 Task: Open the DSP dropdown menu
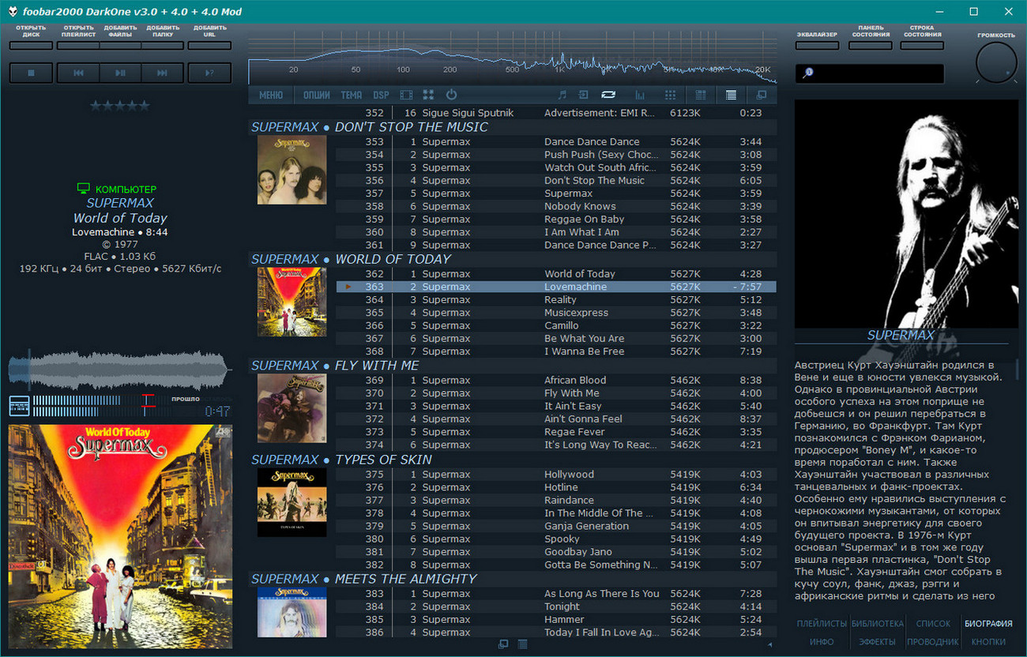pyautogui.click(x=382, y=95)
